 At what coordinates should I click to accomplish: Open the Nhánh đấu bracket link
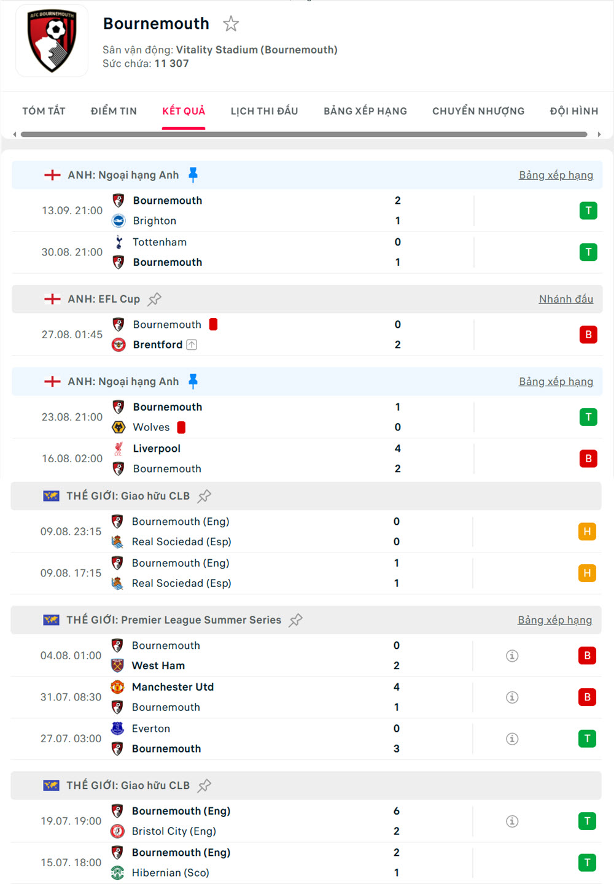point(565,299)
